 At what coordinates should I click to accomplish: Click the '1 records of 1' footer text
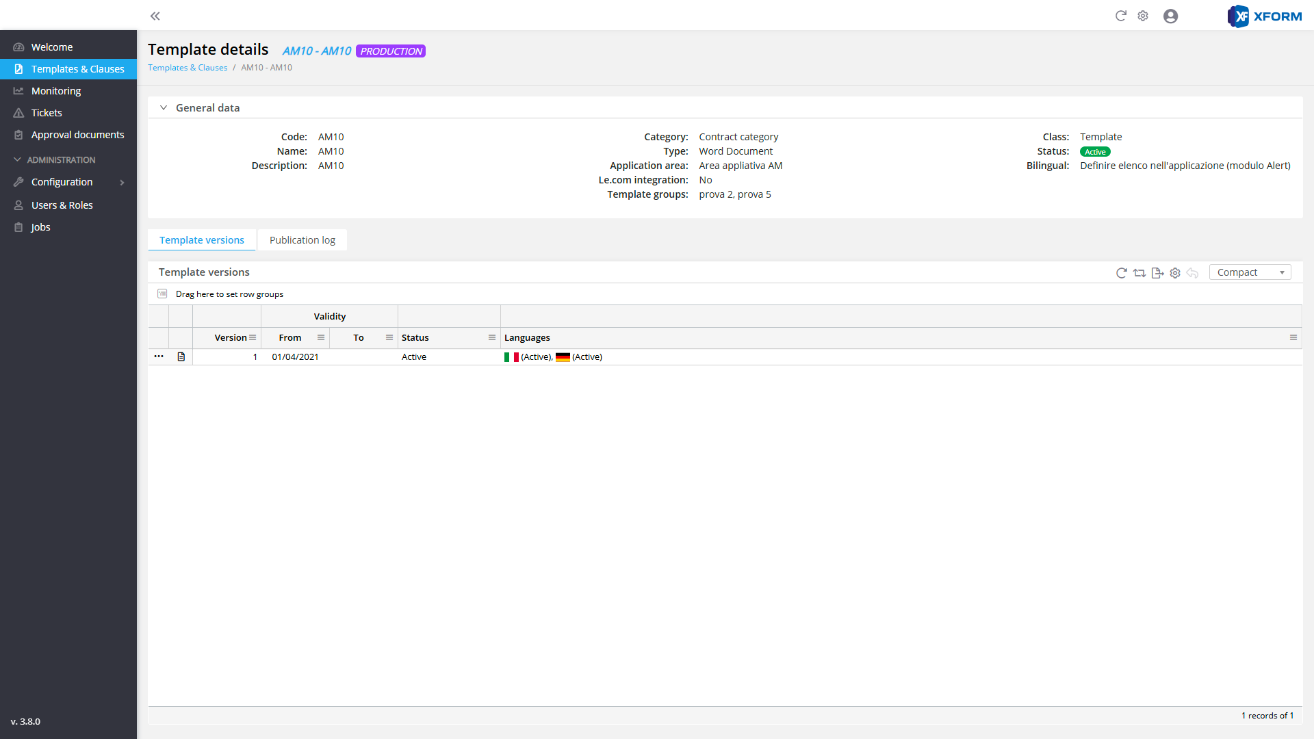[1267, 716]
